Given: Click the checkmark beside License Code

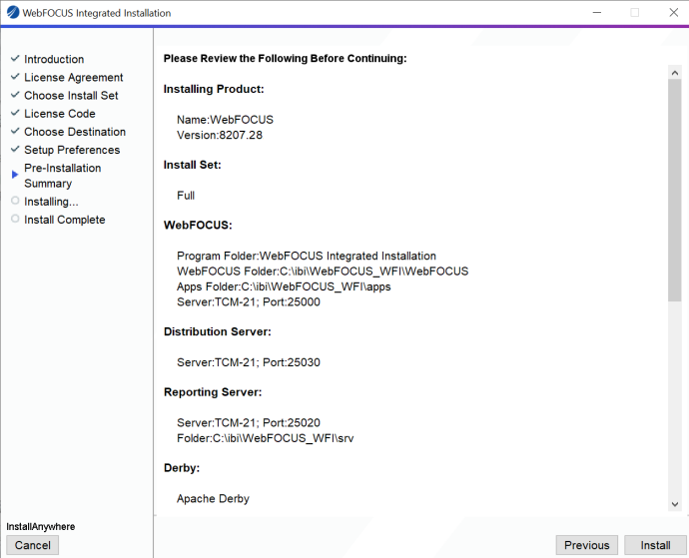Looking at the screenshot, I should 15,113.
